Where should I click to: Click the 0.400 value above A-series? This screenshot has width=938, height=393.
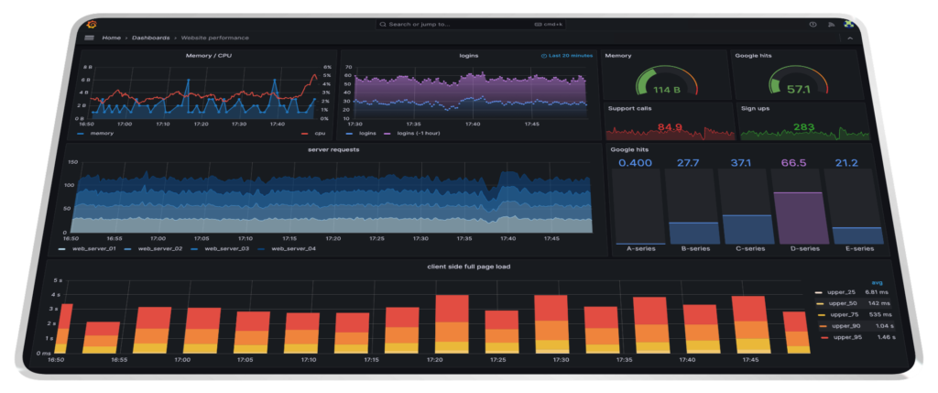(x=636, y=163)
